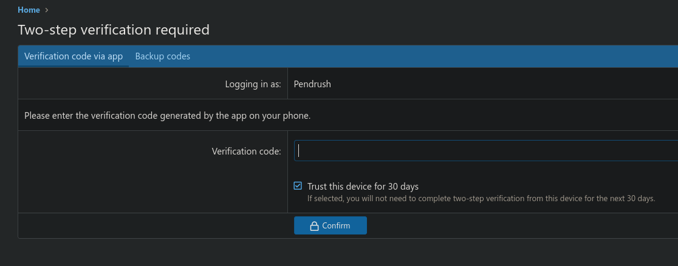Click the hint text below the trust option
The image size is (678, 266).
[481, 198]
